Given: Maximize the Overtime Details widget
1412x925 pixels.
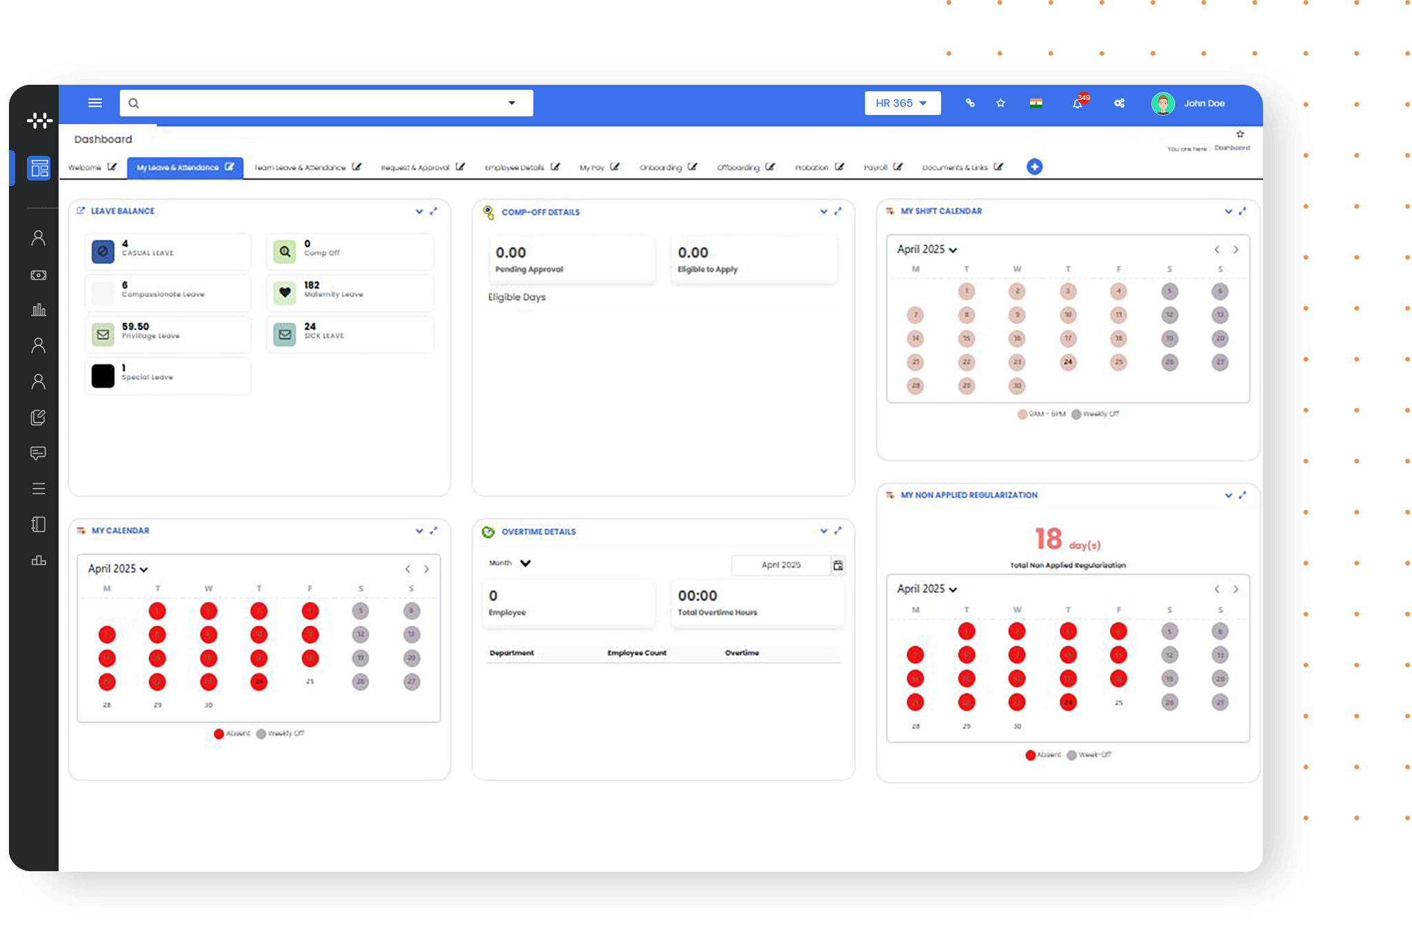Looking at the screenshot, I should click(838, 530).
